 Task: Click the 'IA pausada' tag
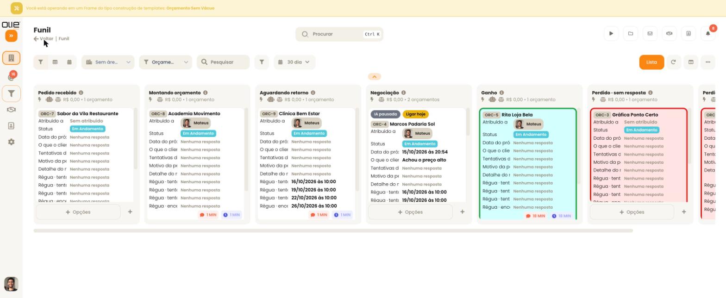click(x=386, y=114)
